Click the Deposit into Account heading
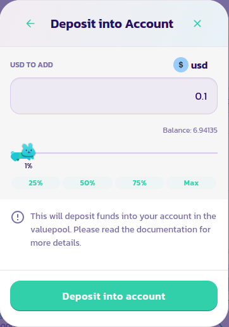The height and width of the screenshot is (327, 229). [112, 23]
